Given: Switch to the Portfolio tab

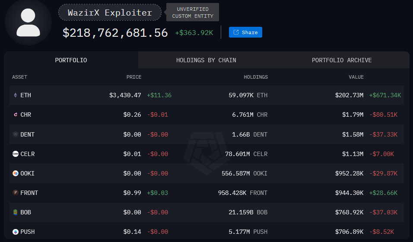Looking at the screenshot, I should click(71, 60).
